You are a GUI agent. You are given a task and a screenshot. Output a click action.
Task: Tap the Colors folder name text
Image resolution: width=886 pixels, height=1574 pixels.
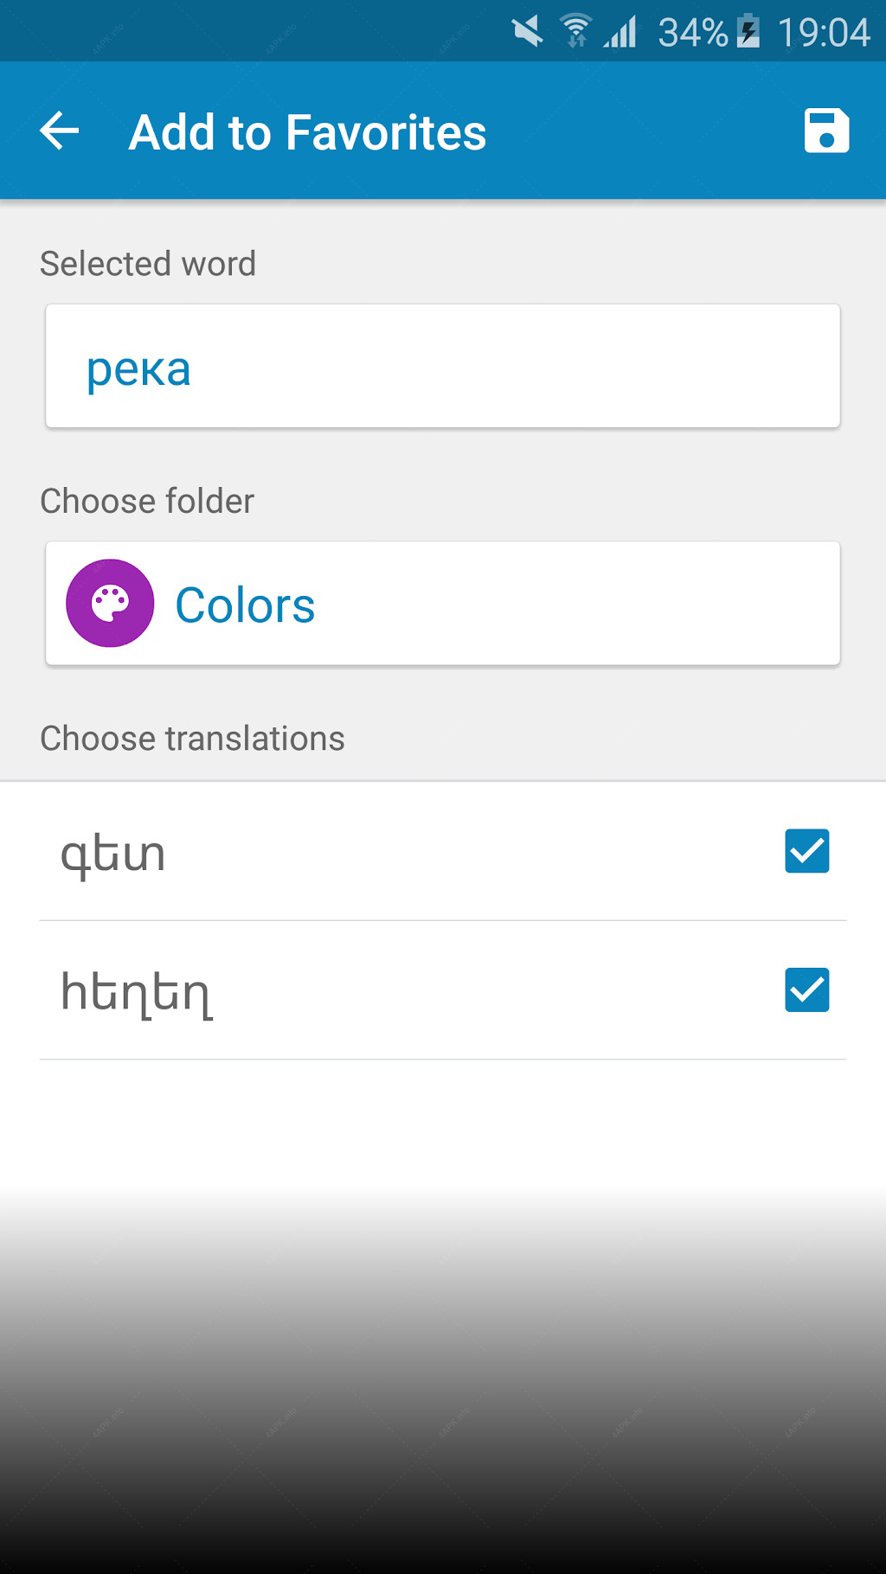245,605
